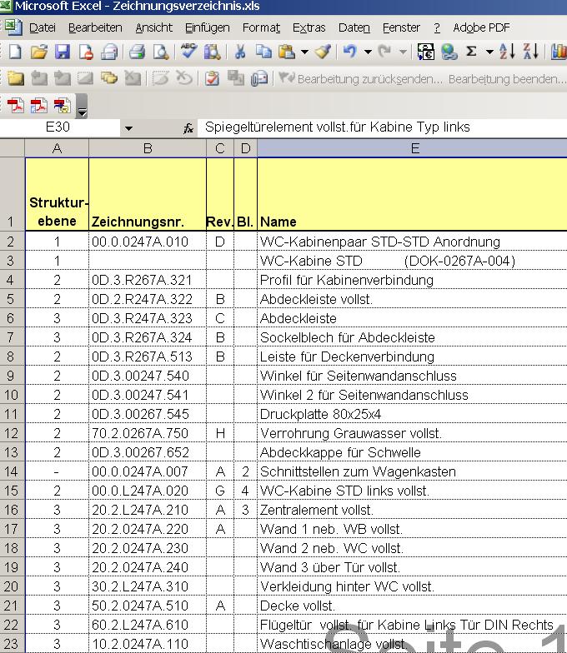The image size is (567, 653).
Task: Open the Fenster menu
Action: 401,27
